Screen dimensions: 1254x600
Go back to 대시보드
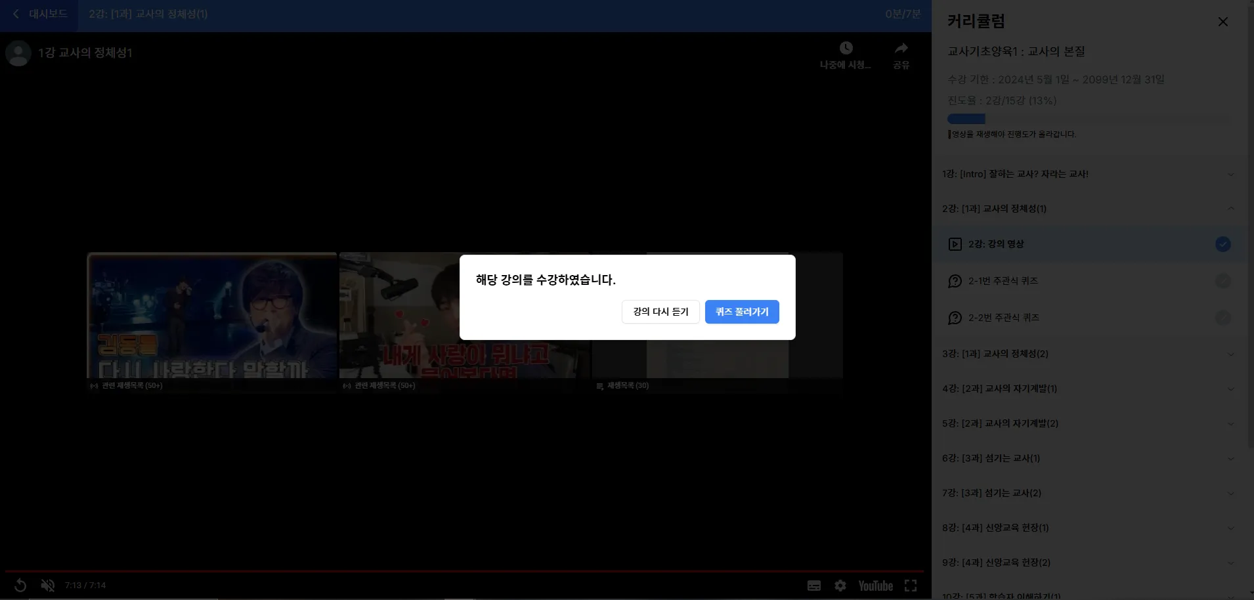(39, 14)
